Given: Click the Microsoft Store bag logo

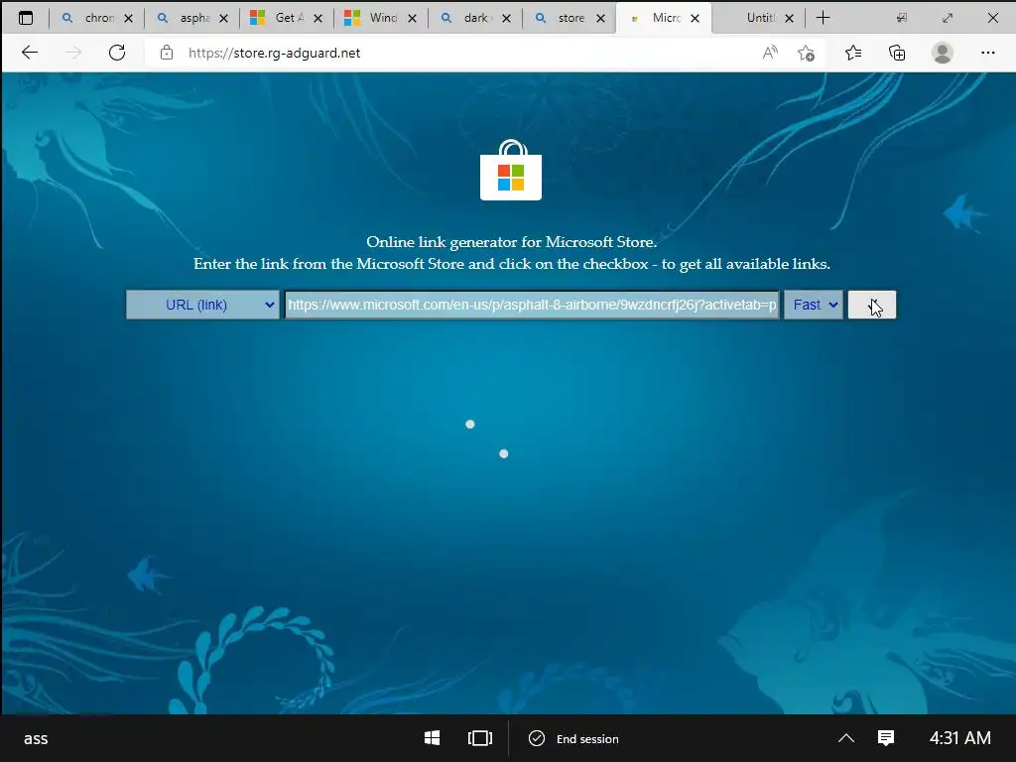Looking at the screenshot, I should pos(511,170).
